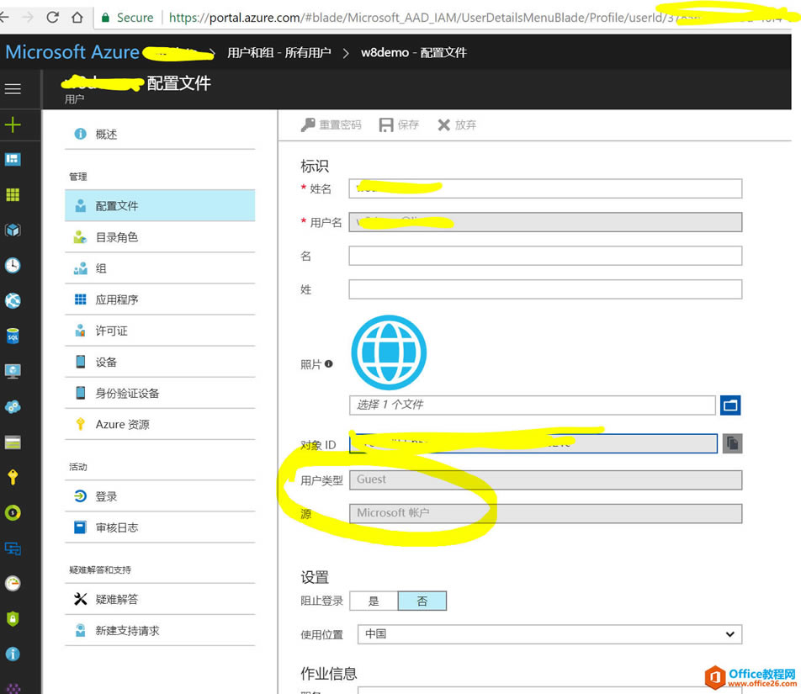
Task: Open 目录角色 menu item
Action: pos(160,237)
